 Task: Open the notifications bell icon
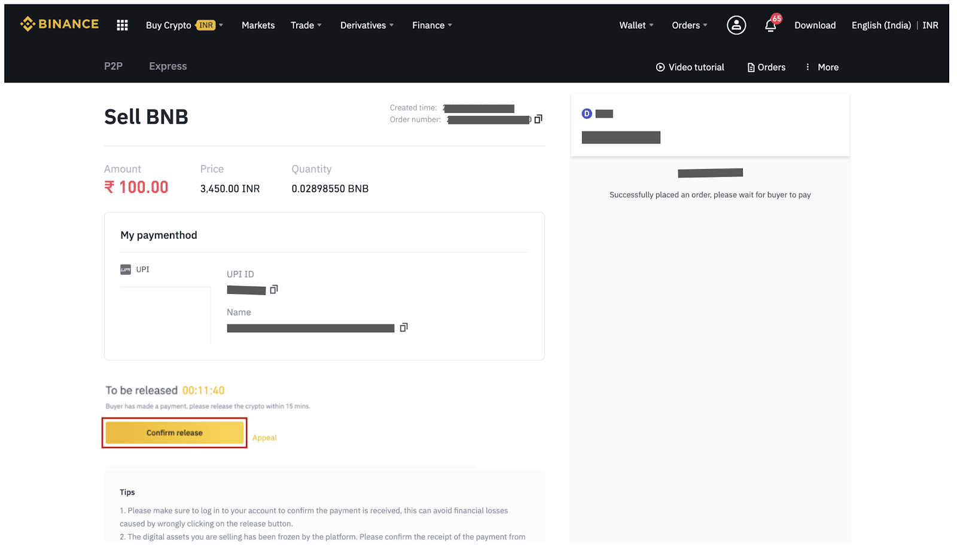(770, 25)
